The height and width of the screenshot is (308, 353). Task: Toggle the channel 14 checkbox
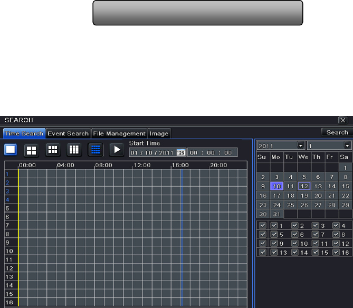pos(295,253)
